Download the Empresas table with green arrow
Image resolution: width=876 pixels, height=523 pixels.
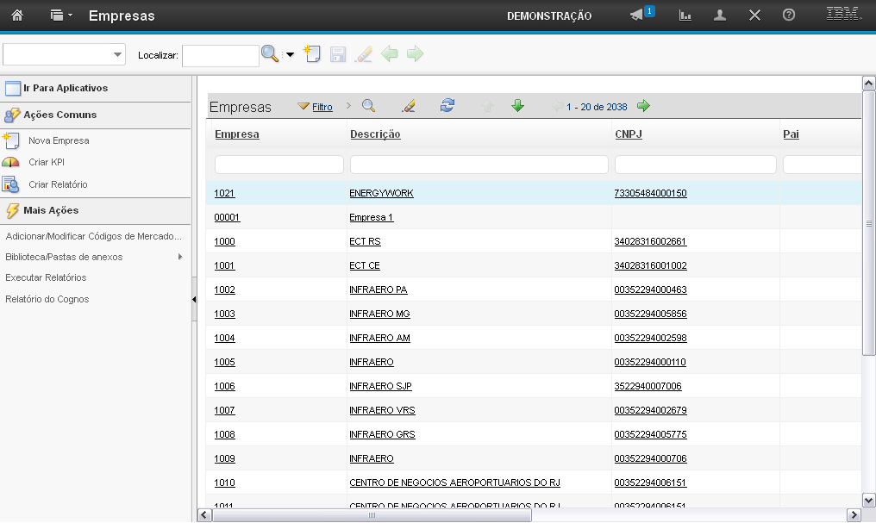[517, 106]
